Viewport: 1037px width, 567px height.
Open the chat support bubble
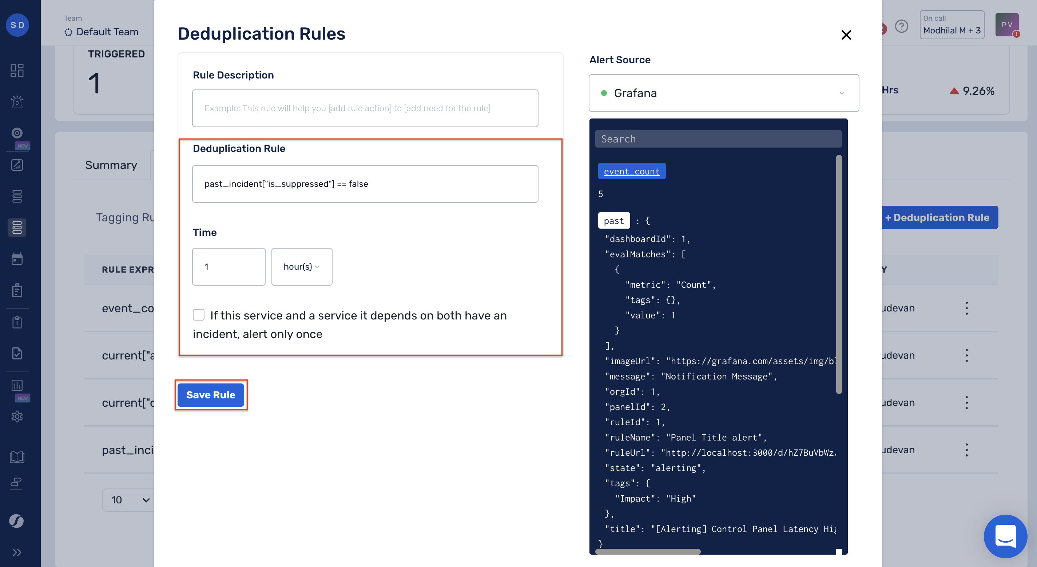(x=1006, y=536)
